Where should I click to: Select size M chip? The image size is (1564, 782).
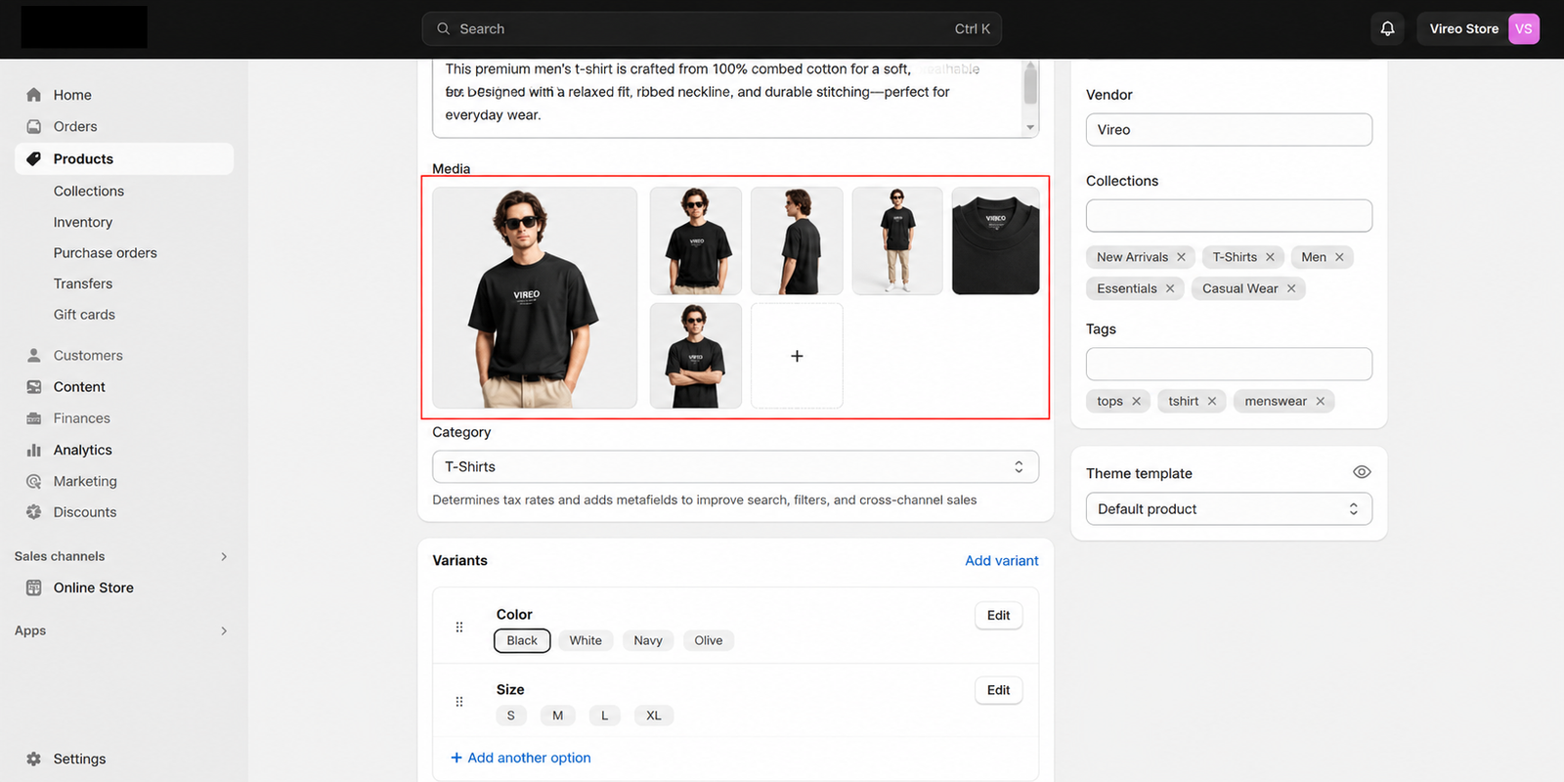coord(557,716)
